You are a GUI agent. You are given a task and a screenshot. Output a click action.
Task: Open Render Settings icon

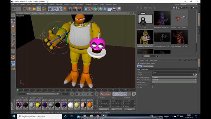[x=80, y=9]
